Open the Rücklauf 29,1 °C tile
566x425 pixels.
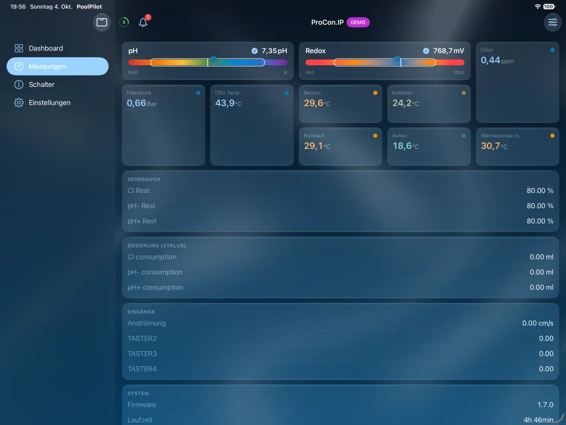pyautogui.click(x=341, y=146)
